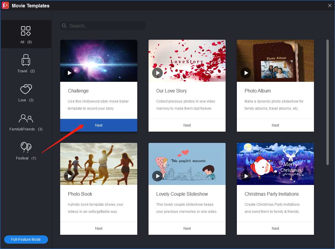Screen dimensions: 335x249
Task: Click Next under Lovely Couple Slideshow
Action: (x=187, y=228)
